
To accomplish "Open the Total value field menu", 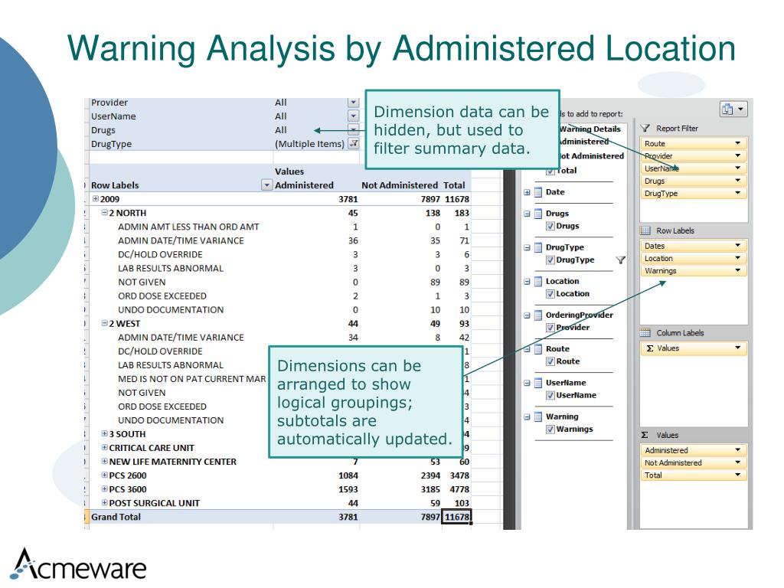I will (737, 475).
